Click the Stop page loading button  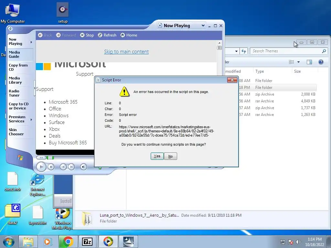87,35
